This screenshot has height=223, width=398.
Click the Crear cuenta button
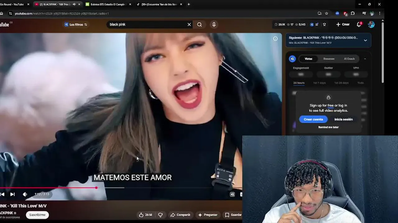[313, 119]
